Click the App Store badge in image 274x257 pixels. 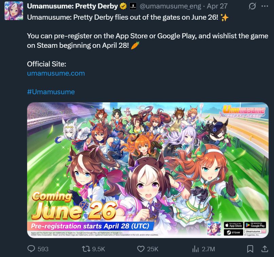coord(234,225)
